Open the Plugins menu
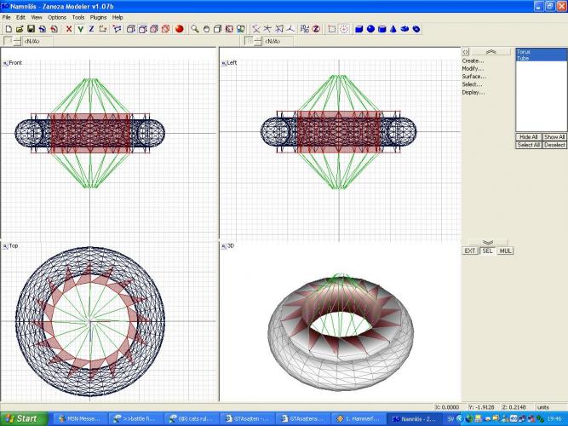The height and width of the screenshot is (426, 568). click(99, 17)
